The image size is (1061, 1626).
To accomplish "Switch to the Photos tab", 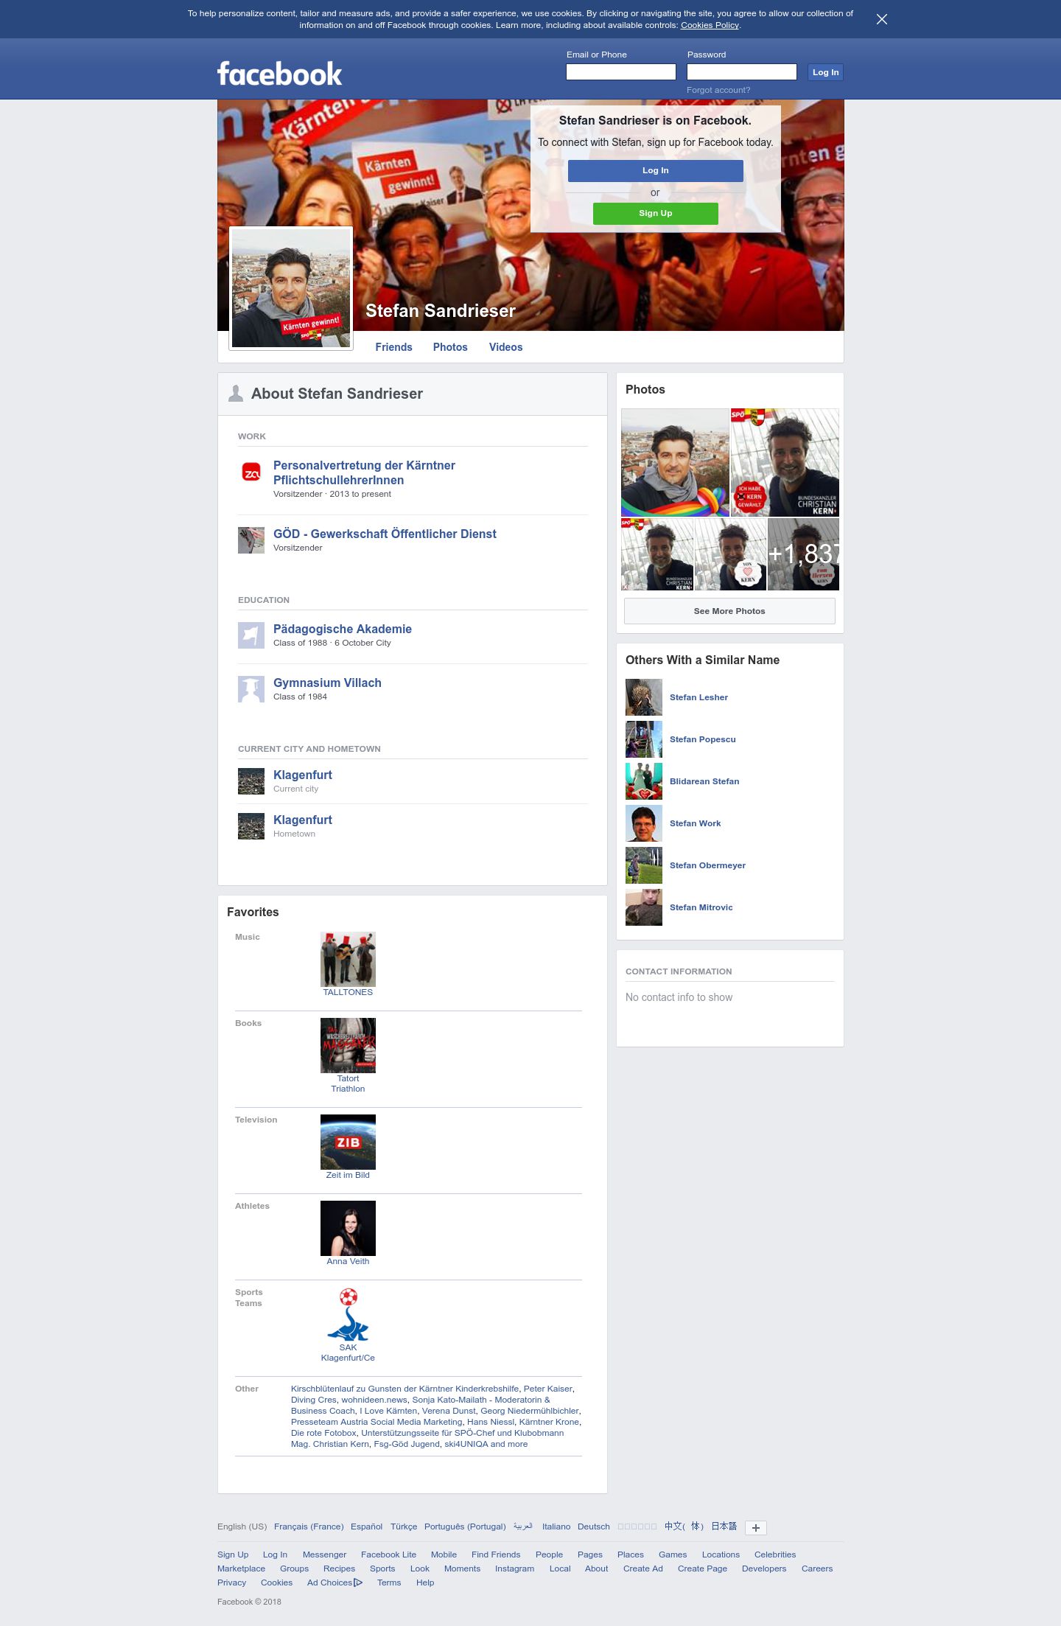I will click(450, 347).
